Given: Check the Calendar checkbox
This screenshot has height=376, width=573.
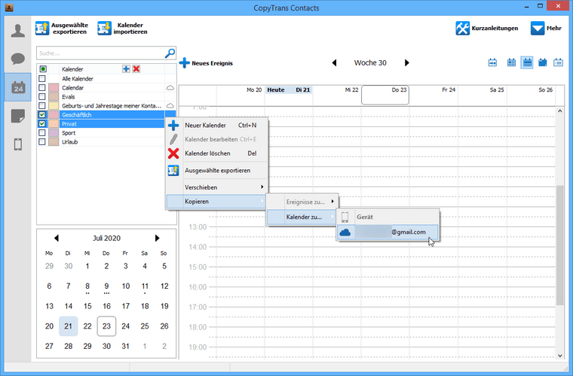Looking at the screenshot, I should 42,88.
